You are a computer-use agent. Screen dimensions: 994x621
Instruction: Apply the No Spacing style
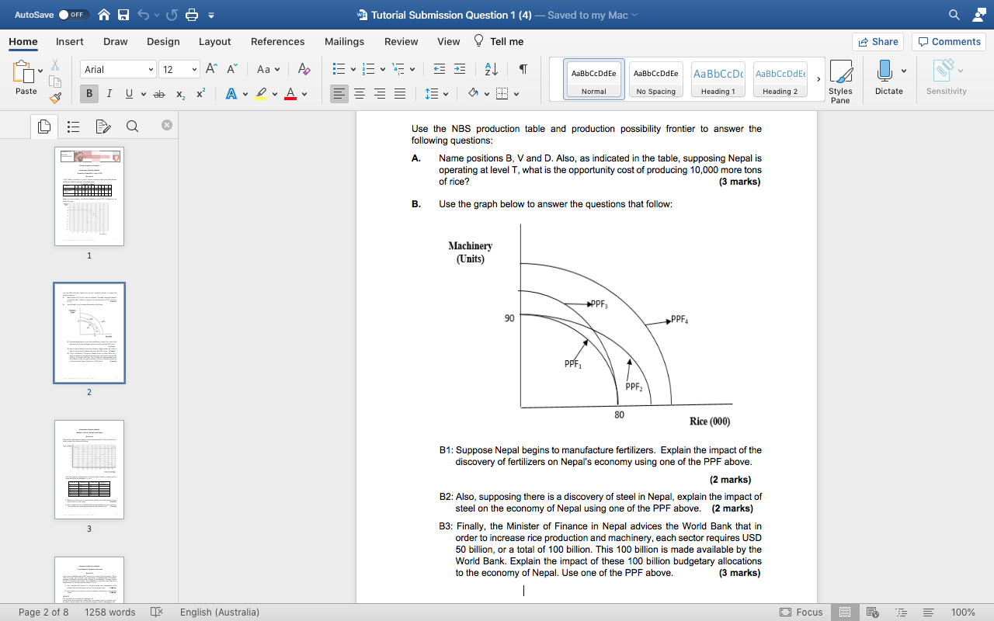click(x=656, y=80)
